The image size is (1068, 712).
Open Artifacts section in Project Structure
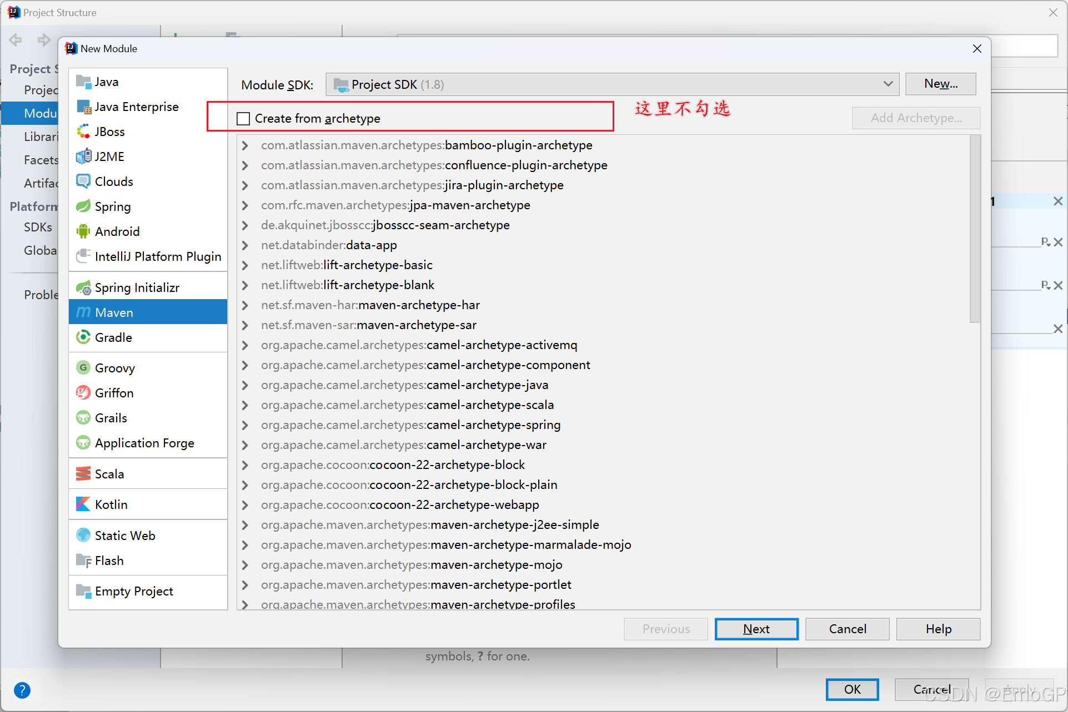point(40,183)
